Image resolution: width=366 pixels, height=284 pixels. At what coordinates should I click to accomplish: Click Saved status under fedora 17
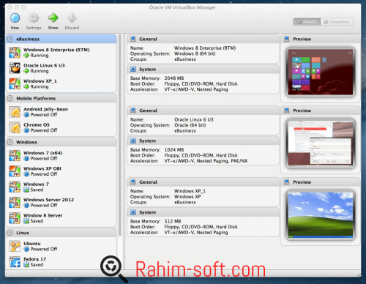pos(37,264)
